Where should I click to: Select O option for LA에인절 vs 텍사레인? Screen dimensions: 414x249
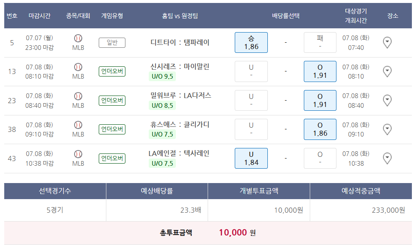320,158
